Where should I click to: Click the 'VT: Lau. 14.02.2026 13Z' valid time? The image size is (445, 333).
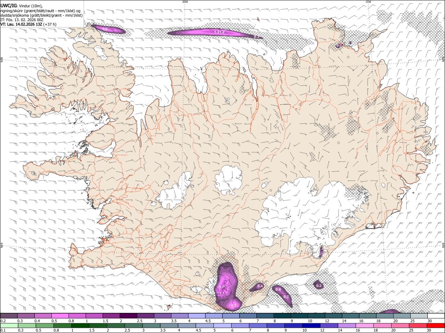[21, 24]
